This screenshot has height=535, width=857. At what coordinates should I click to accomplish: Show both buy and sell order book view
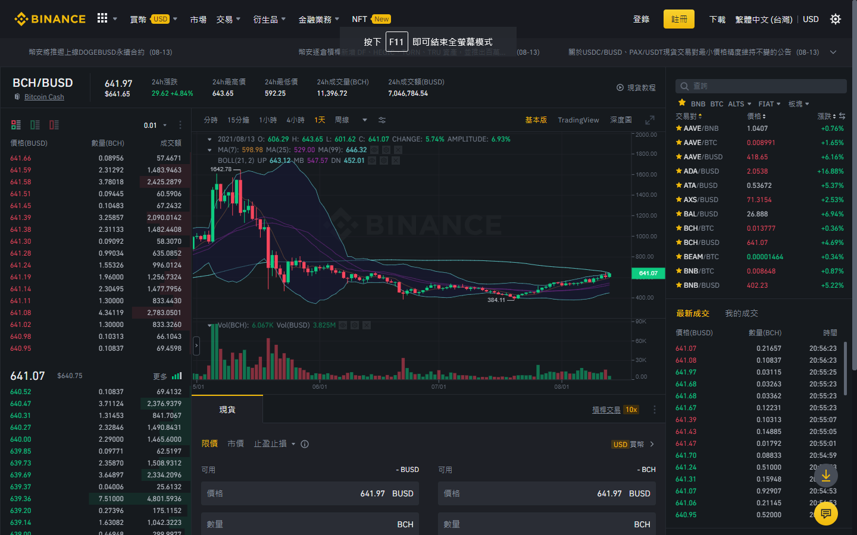(16, 125)
